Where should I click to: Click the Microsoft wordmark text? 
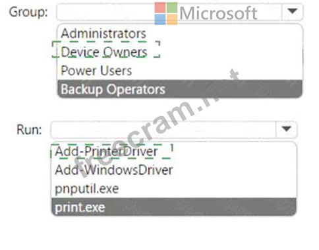219,13
